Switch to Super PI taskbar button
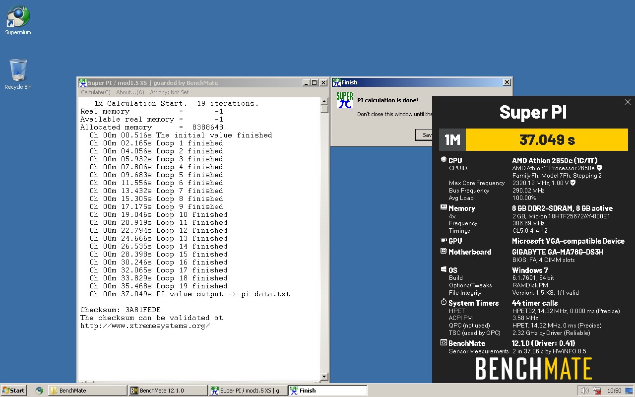The width and height of the screenshot is (635, 397). 248,391
